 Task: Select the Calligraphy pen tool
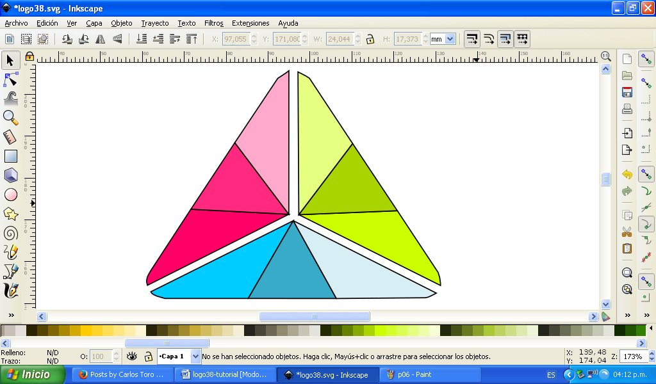[11, 291]
